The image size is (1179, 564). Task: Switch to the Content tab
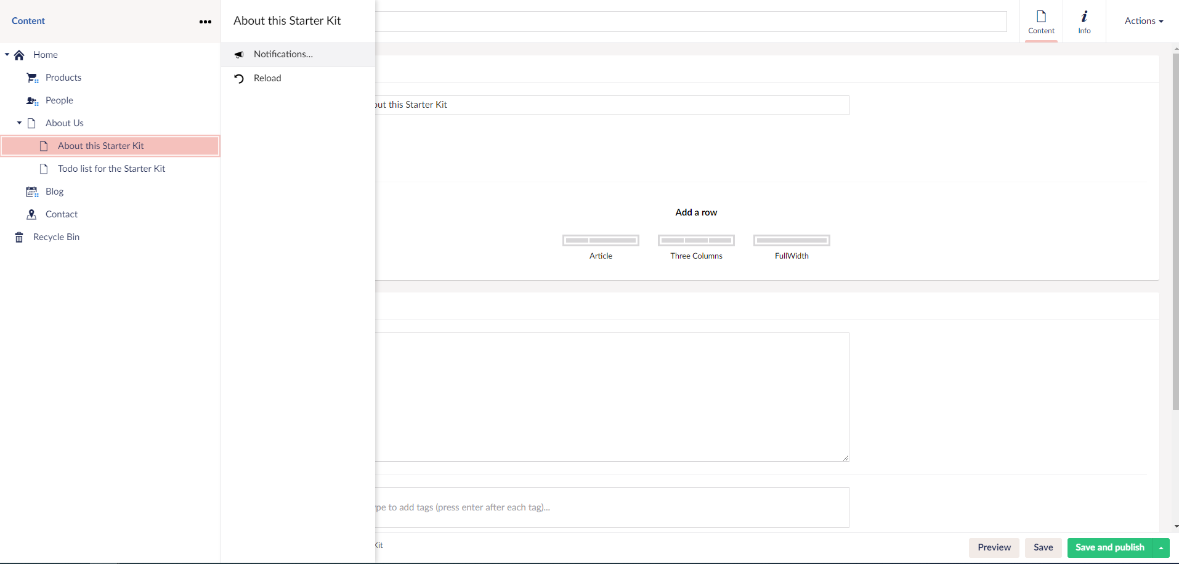tap(1040, 22)
